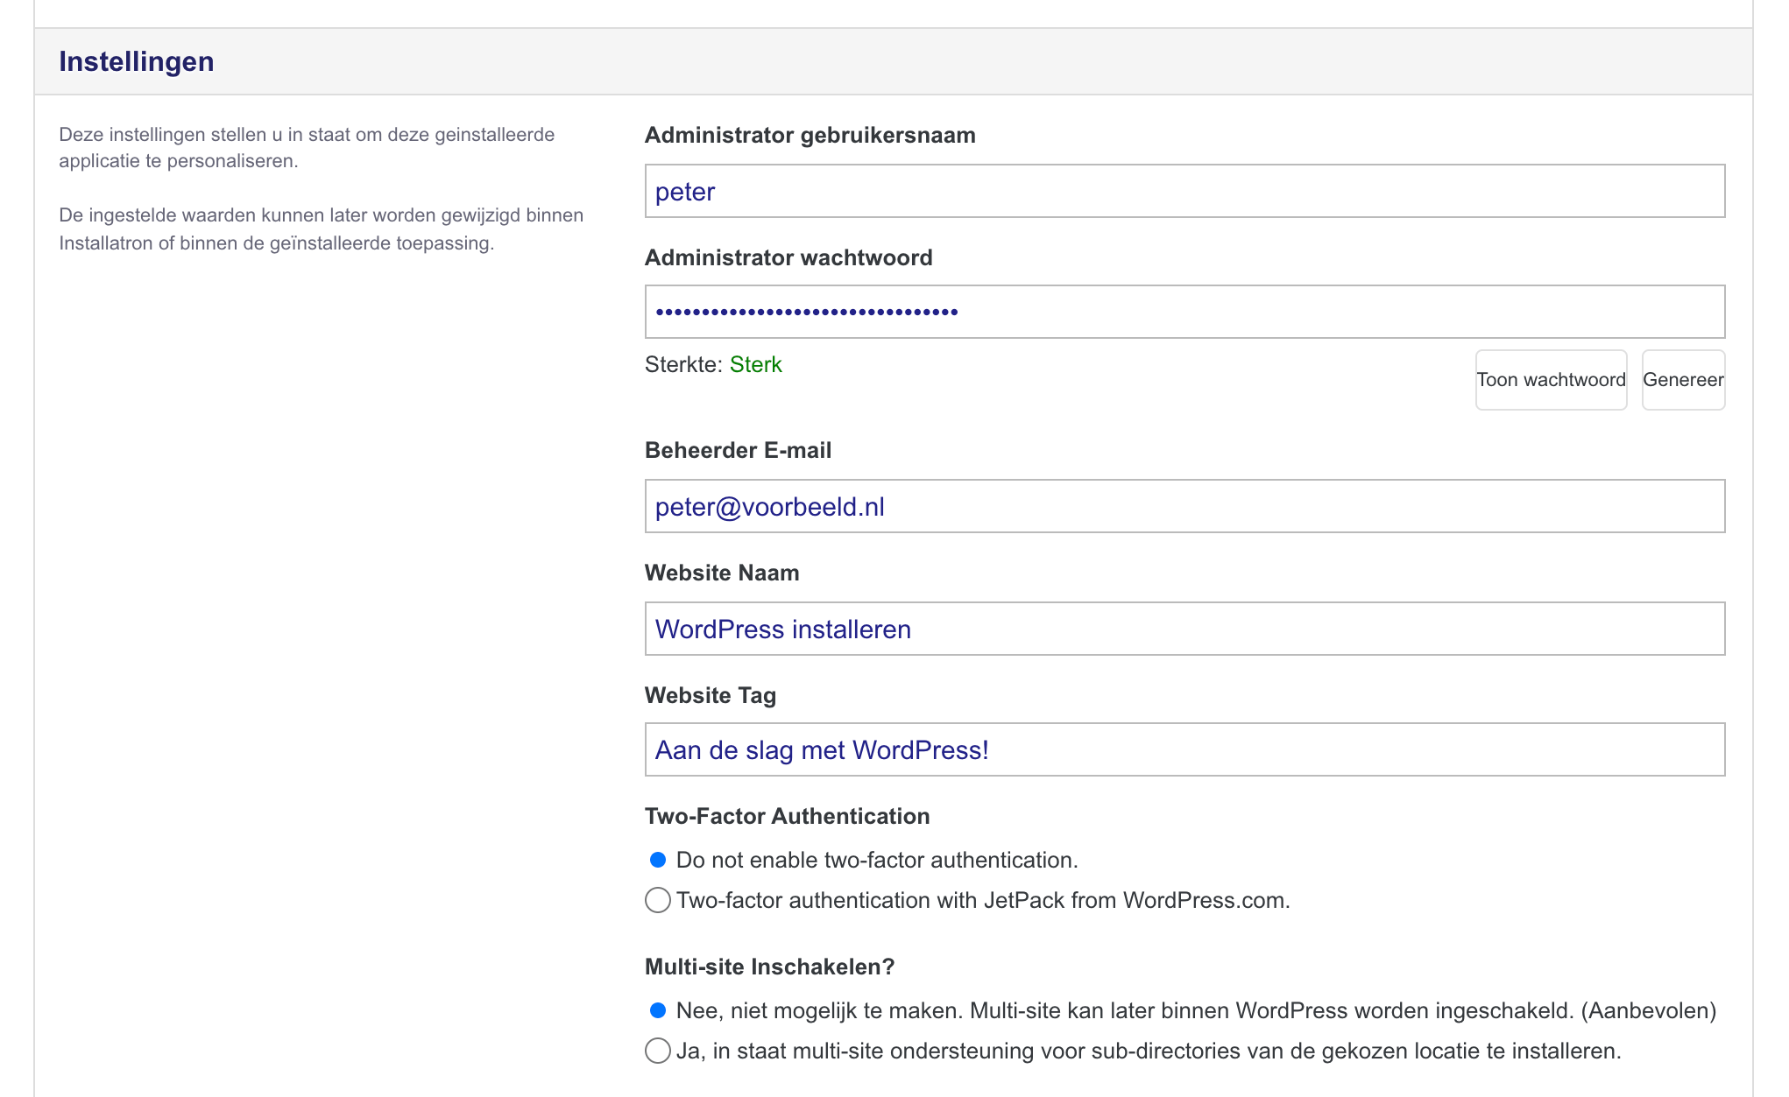The height and width of the screenshot is (1097, 1789).
Task: Click the Website Tag label
Action: pyautogui.click(x=711, y=695)
